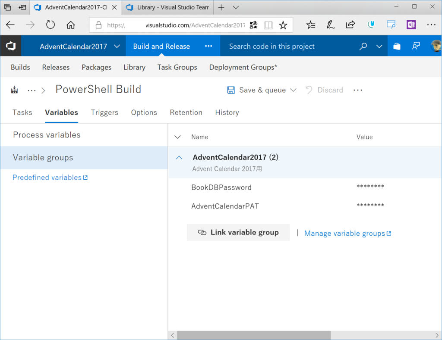This screenshot has height=340, width=442.
Task: Open Deployment Groups* page
Action: point(243,67)
